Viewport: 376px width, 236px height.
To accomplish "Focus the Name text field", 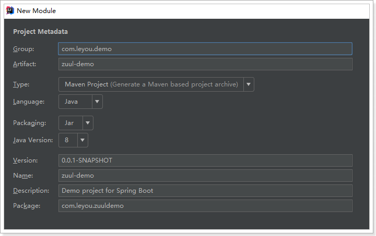I will click(x=205, y=176).
